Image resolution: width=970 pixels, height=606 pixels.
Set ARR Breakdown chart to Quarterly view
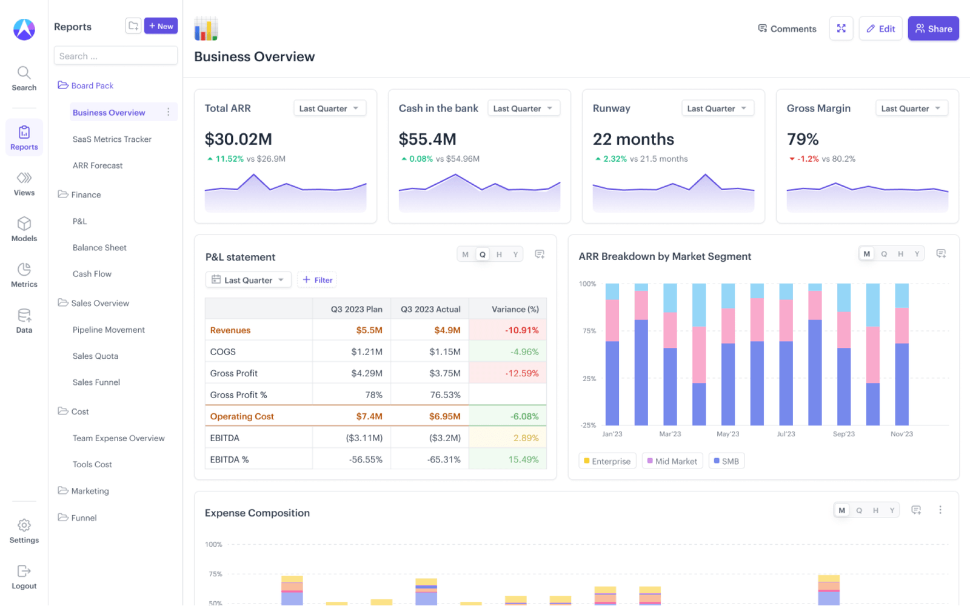click(883, 253)
